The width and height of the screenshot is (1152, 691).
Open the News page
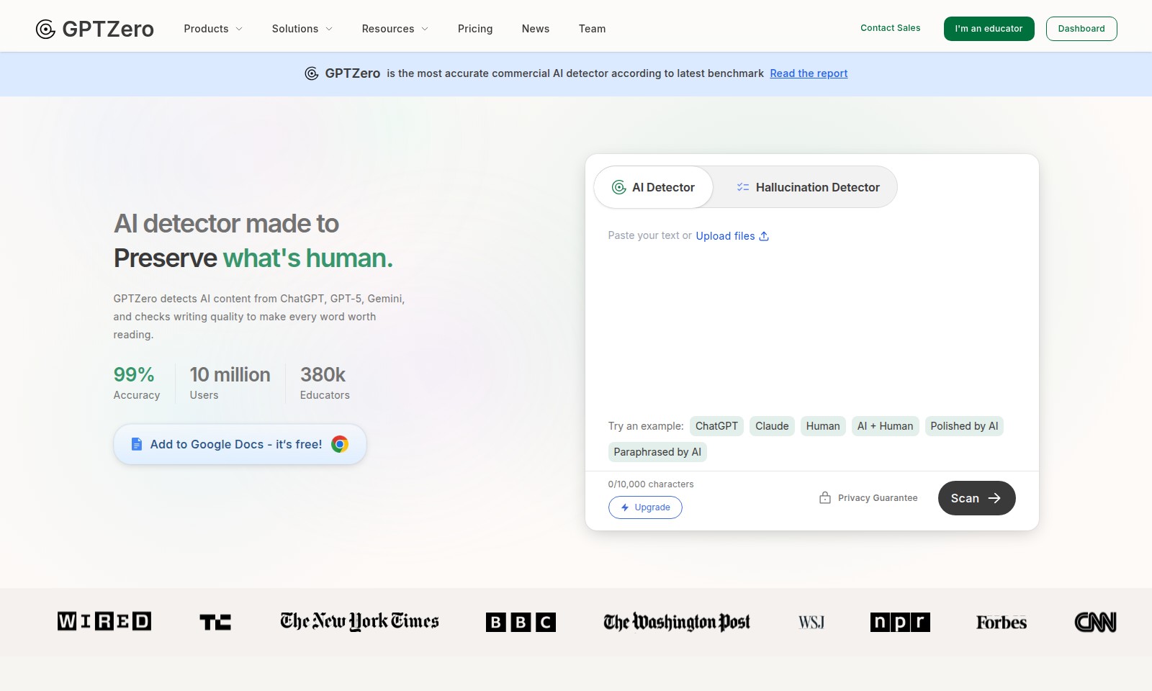pos(536,29)
